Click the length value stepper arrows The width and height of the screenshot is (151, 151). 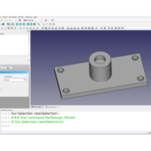point(26,80)
